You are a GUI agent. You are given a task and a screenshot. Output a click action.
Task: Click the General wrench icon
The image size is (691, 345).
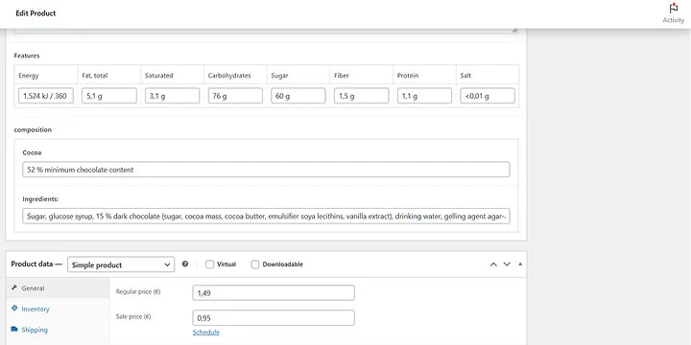tap(14, 287)
